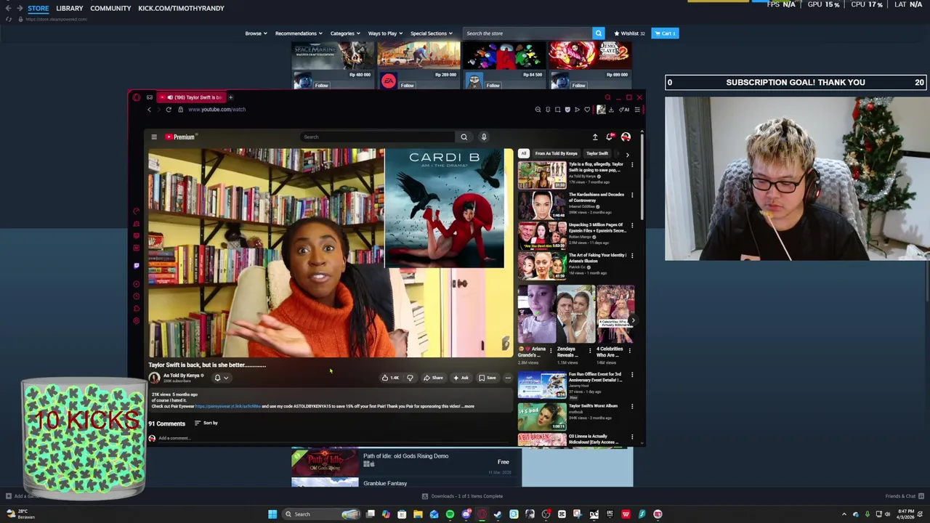Open Steam LIBRARY tab
Screen dimensions: 930x523
70,8
